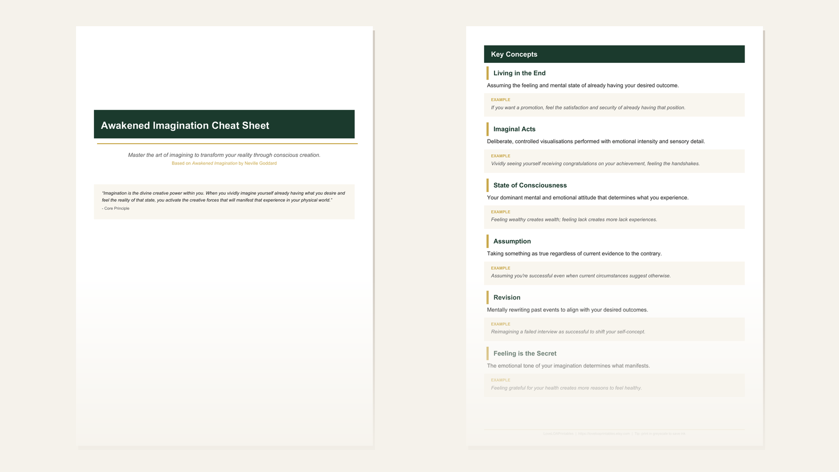The image size is (839, 472).
Task: Click the EXAMPLE label under Imaginal Acts
Action: (500, 156)
